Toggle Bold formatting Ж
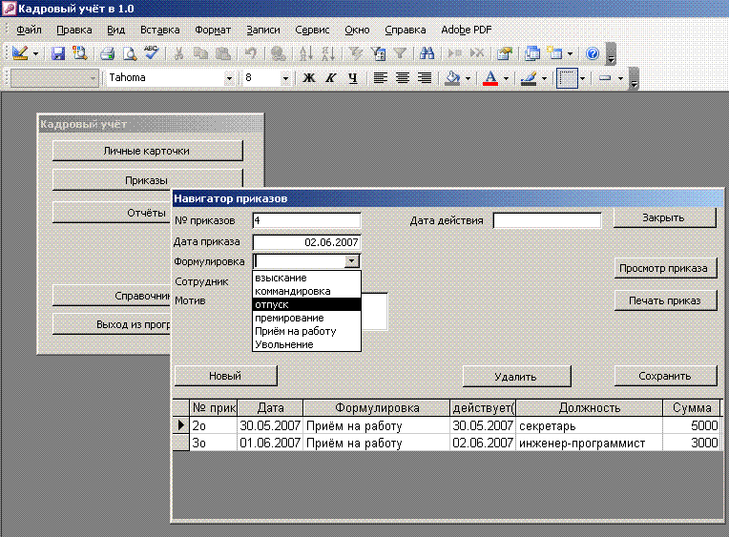 [309, 77]
